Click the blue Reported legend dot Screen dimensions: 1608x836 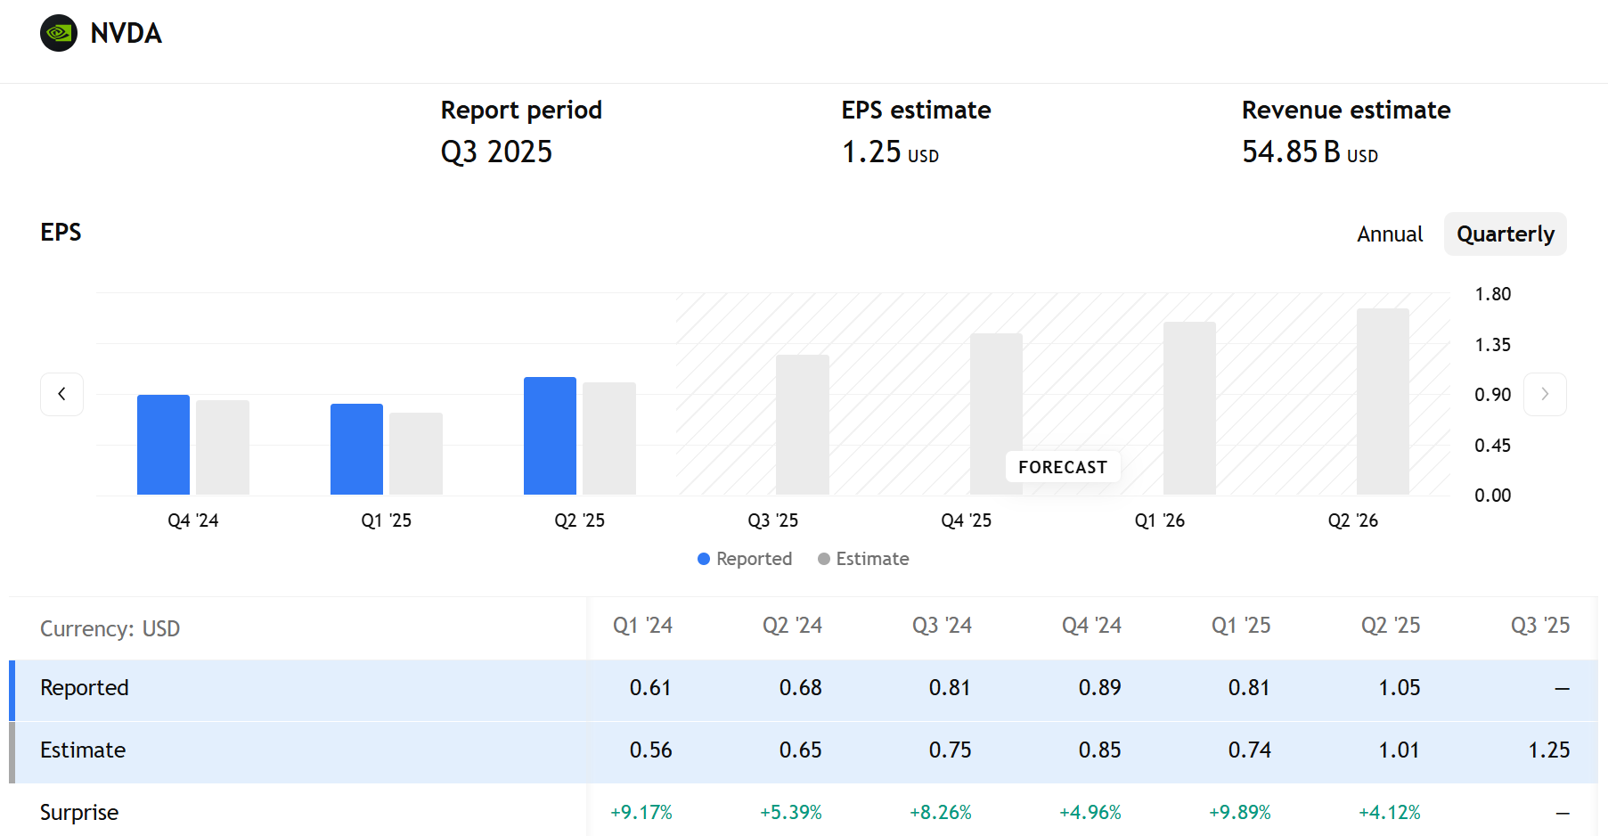click(703, 559)
